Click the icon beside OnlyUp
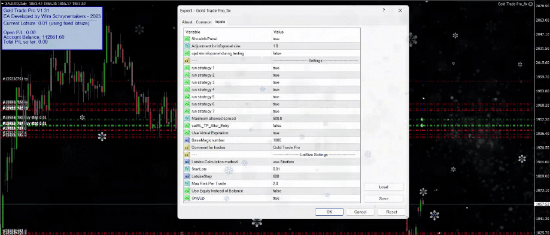Image resolution: width=550 pixels, height=235 pixels. [x=187, y=198]
